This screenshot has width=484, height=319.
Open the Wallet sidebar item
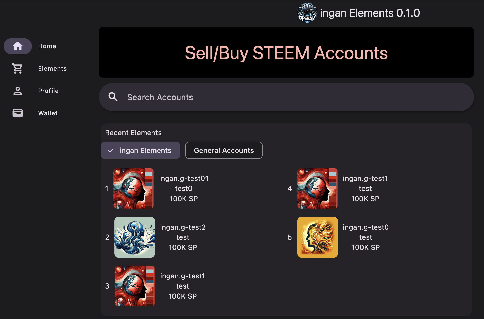(48, 113)
